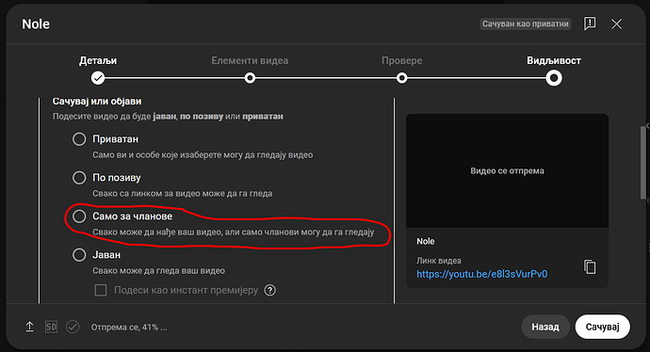Click the send feedback icon
This screenshot has width=650, height=352.
coord(590,24)
